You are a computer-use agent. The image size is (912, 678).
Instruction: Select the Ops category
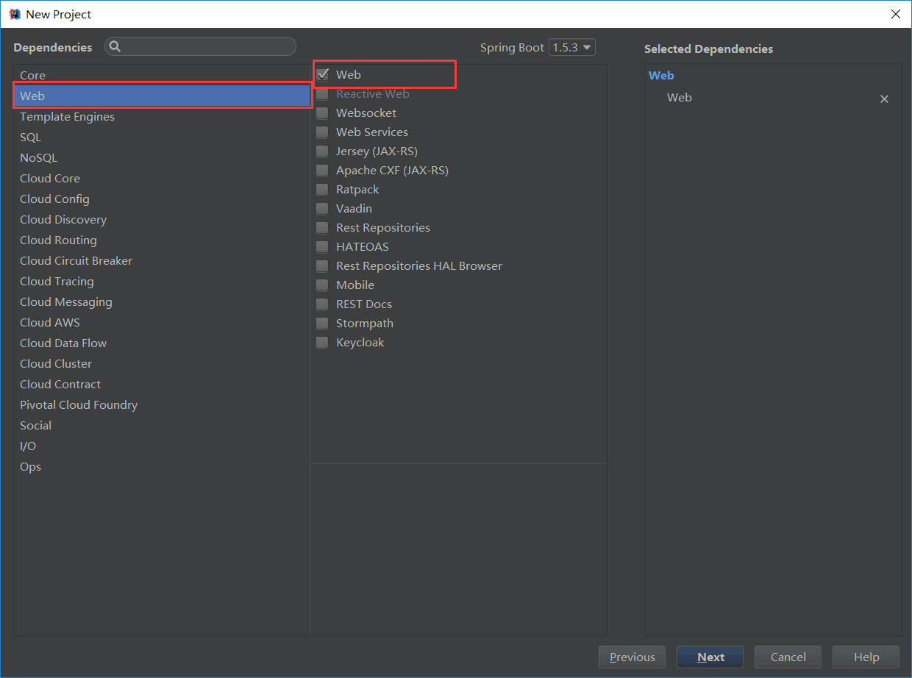tap(162, 466)
